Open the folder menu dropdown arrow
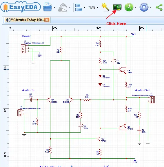Screen dimensions: 164x167 (x=54, y=7)
